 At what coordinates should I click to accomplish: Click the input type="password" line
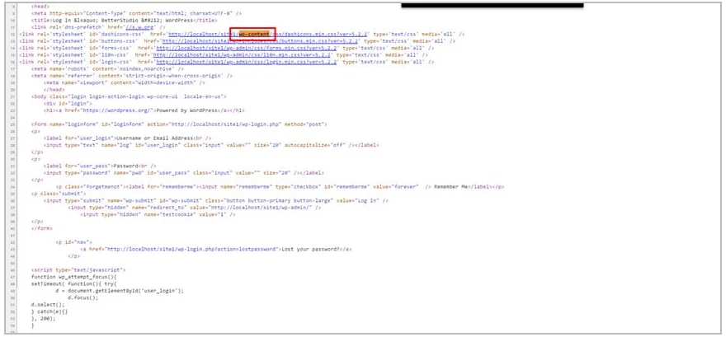click(x=184, y=173)
